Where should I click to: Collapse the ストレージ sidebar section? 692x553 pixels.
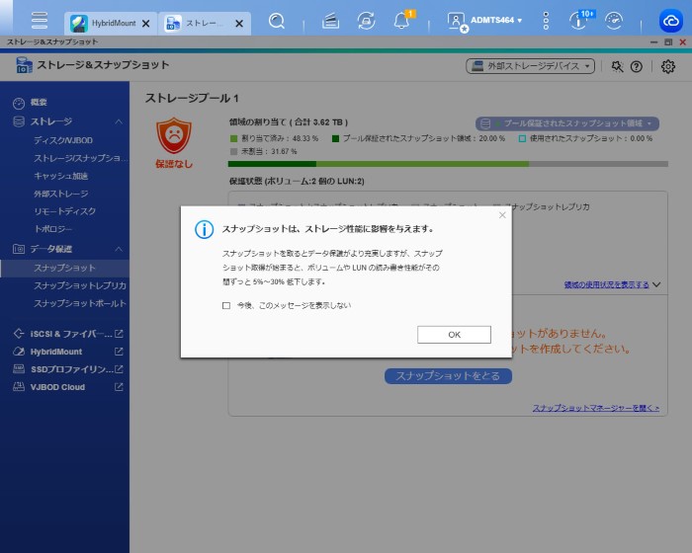pyautogui.click(x=119, y=121)
